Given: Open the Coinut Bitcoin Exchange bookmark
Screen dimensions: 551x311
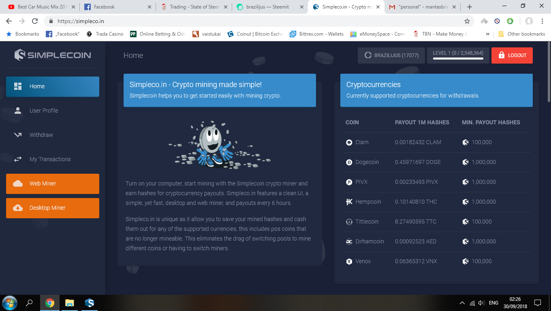Looking at the screenshot, I should 255,34.
